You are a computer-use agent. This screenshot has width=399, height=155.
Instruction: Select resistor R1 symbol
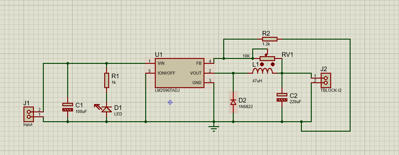[x=107, y=80]
